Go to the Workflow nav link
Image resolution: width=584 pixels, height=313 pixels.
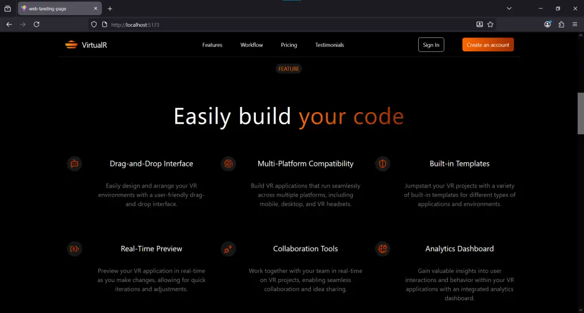click(x=252, y=45)
